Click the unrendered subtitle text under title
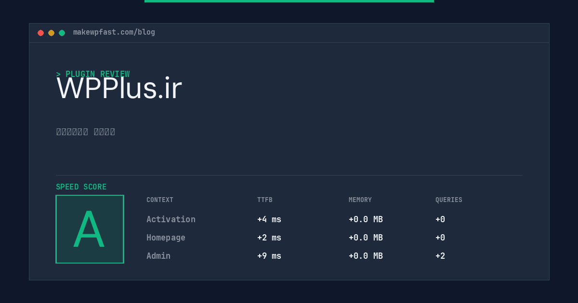Viewport: 578px width, 303px height. tap(86, 132)
